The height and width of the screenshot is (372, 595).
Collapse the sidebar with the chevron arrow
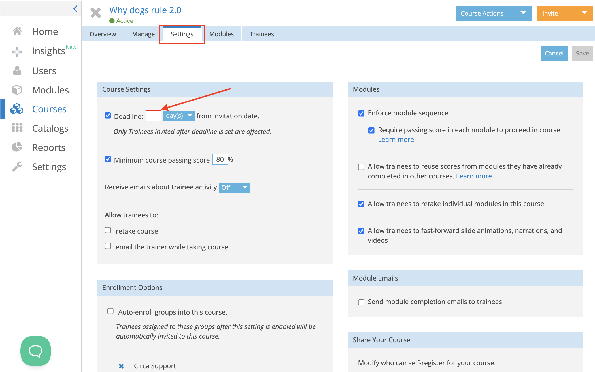coord(75,9)
